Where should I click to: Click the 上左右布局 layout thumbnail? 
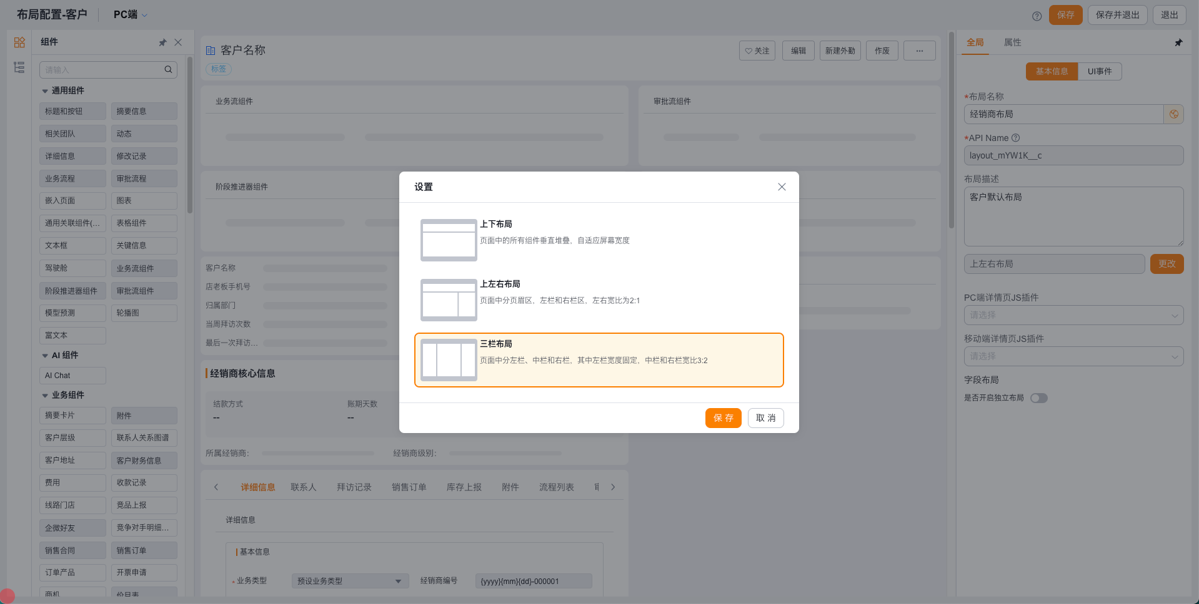(x=449, y=300)
